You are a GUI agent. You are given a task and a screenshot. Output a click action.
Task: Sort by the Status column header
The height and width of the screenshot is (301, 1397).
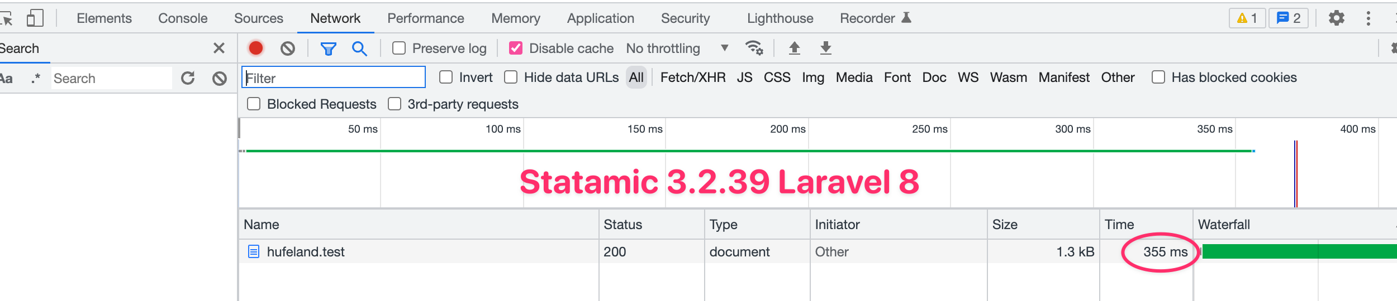pyautogui.click(x=652, y=225)
